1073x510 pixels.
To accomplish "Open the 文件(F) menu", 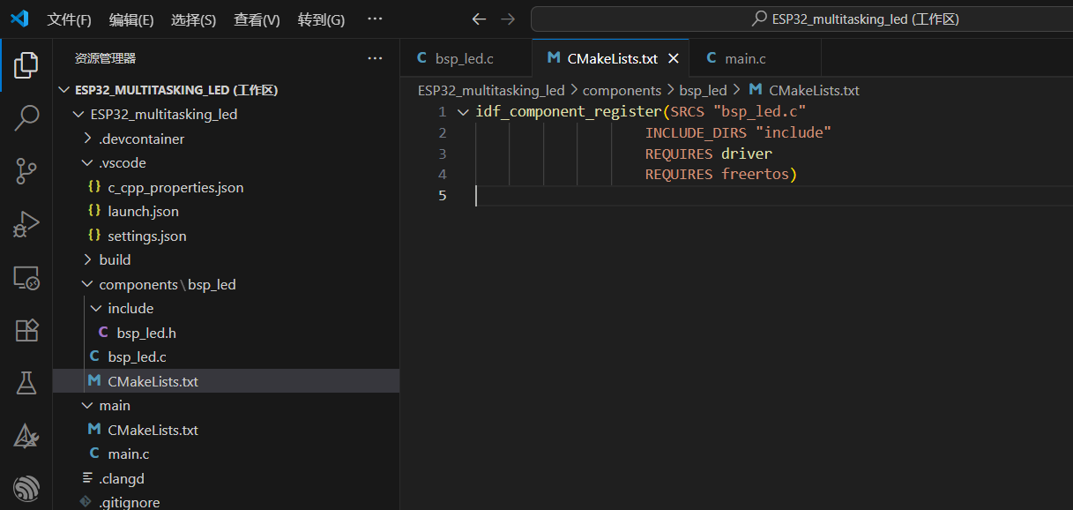I will [69, 19].
